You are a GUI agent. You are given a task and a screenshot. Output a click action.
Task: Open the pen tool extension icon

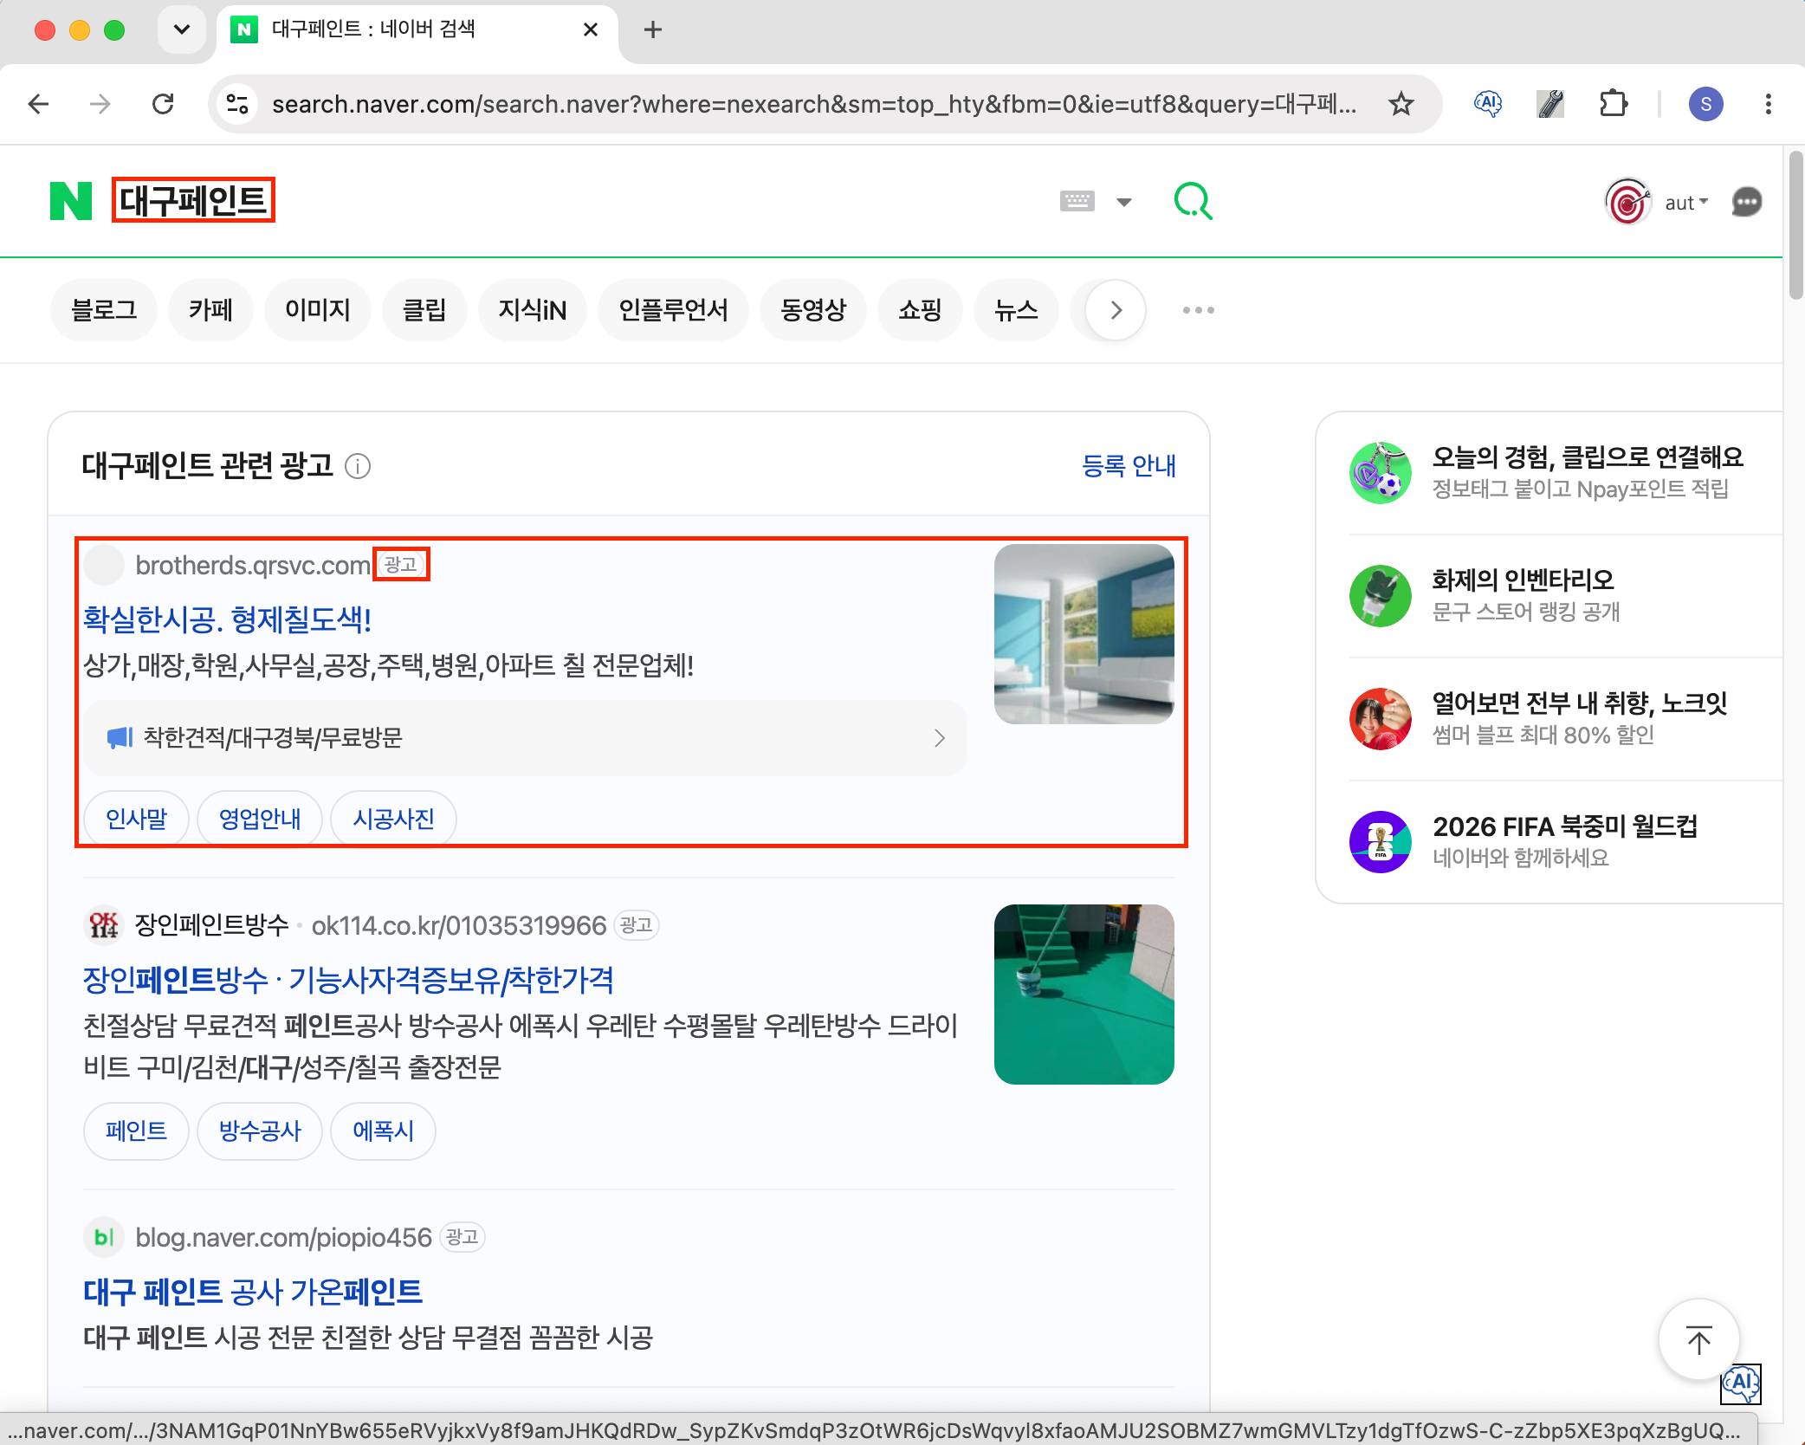(x=1550, y=105)
